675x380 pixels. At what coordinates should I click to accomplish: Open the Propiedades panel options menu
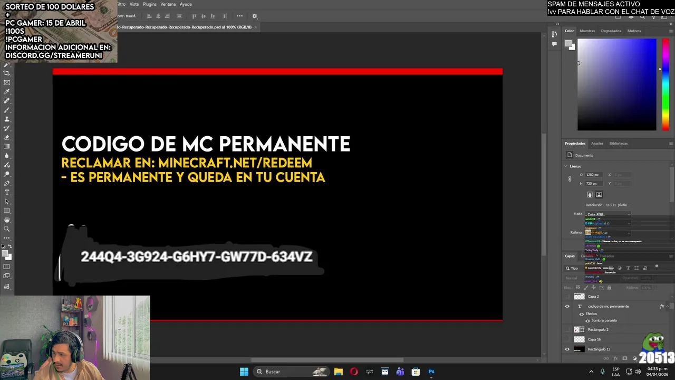pos(671,144)
